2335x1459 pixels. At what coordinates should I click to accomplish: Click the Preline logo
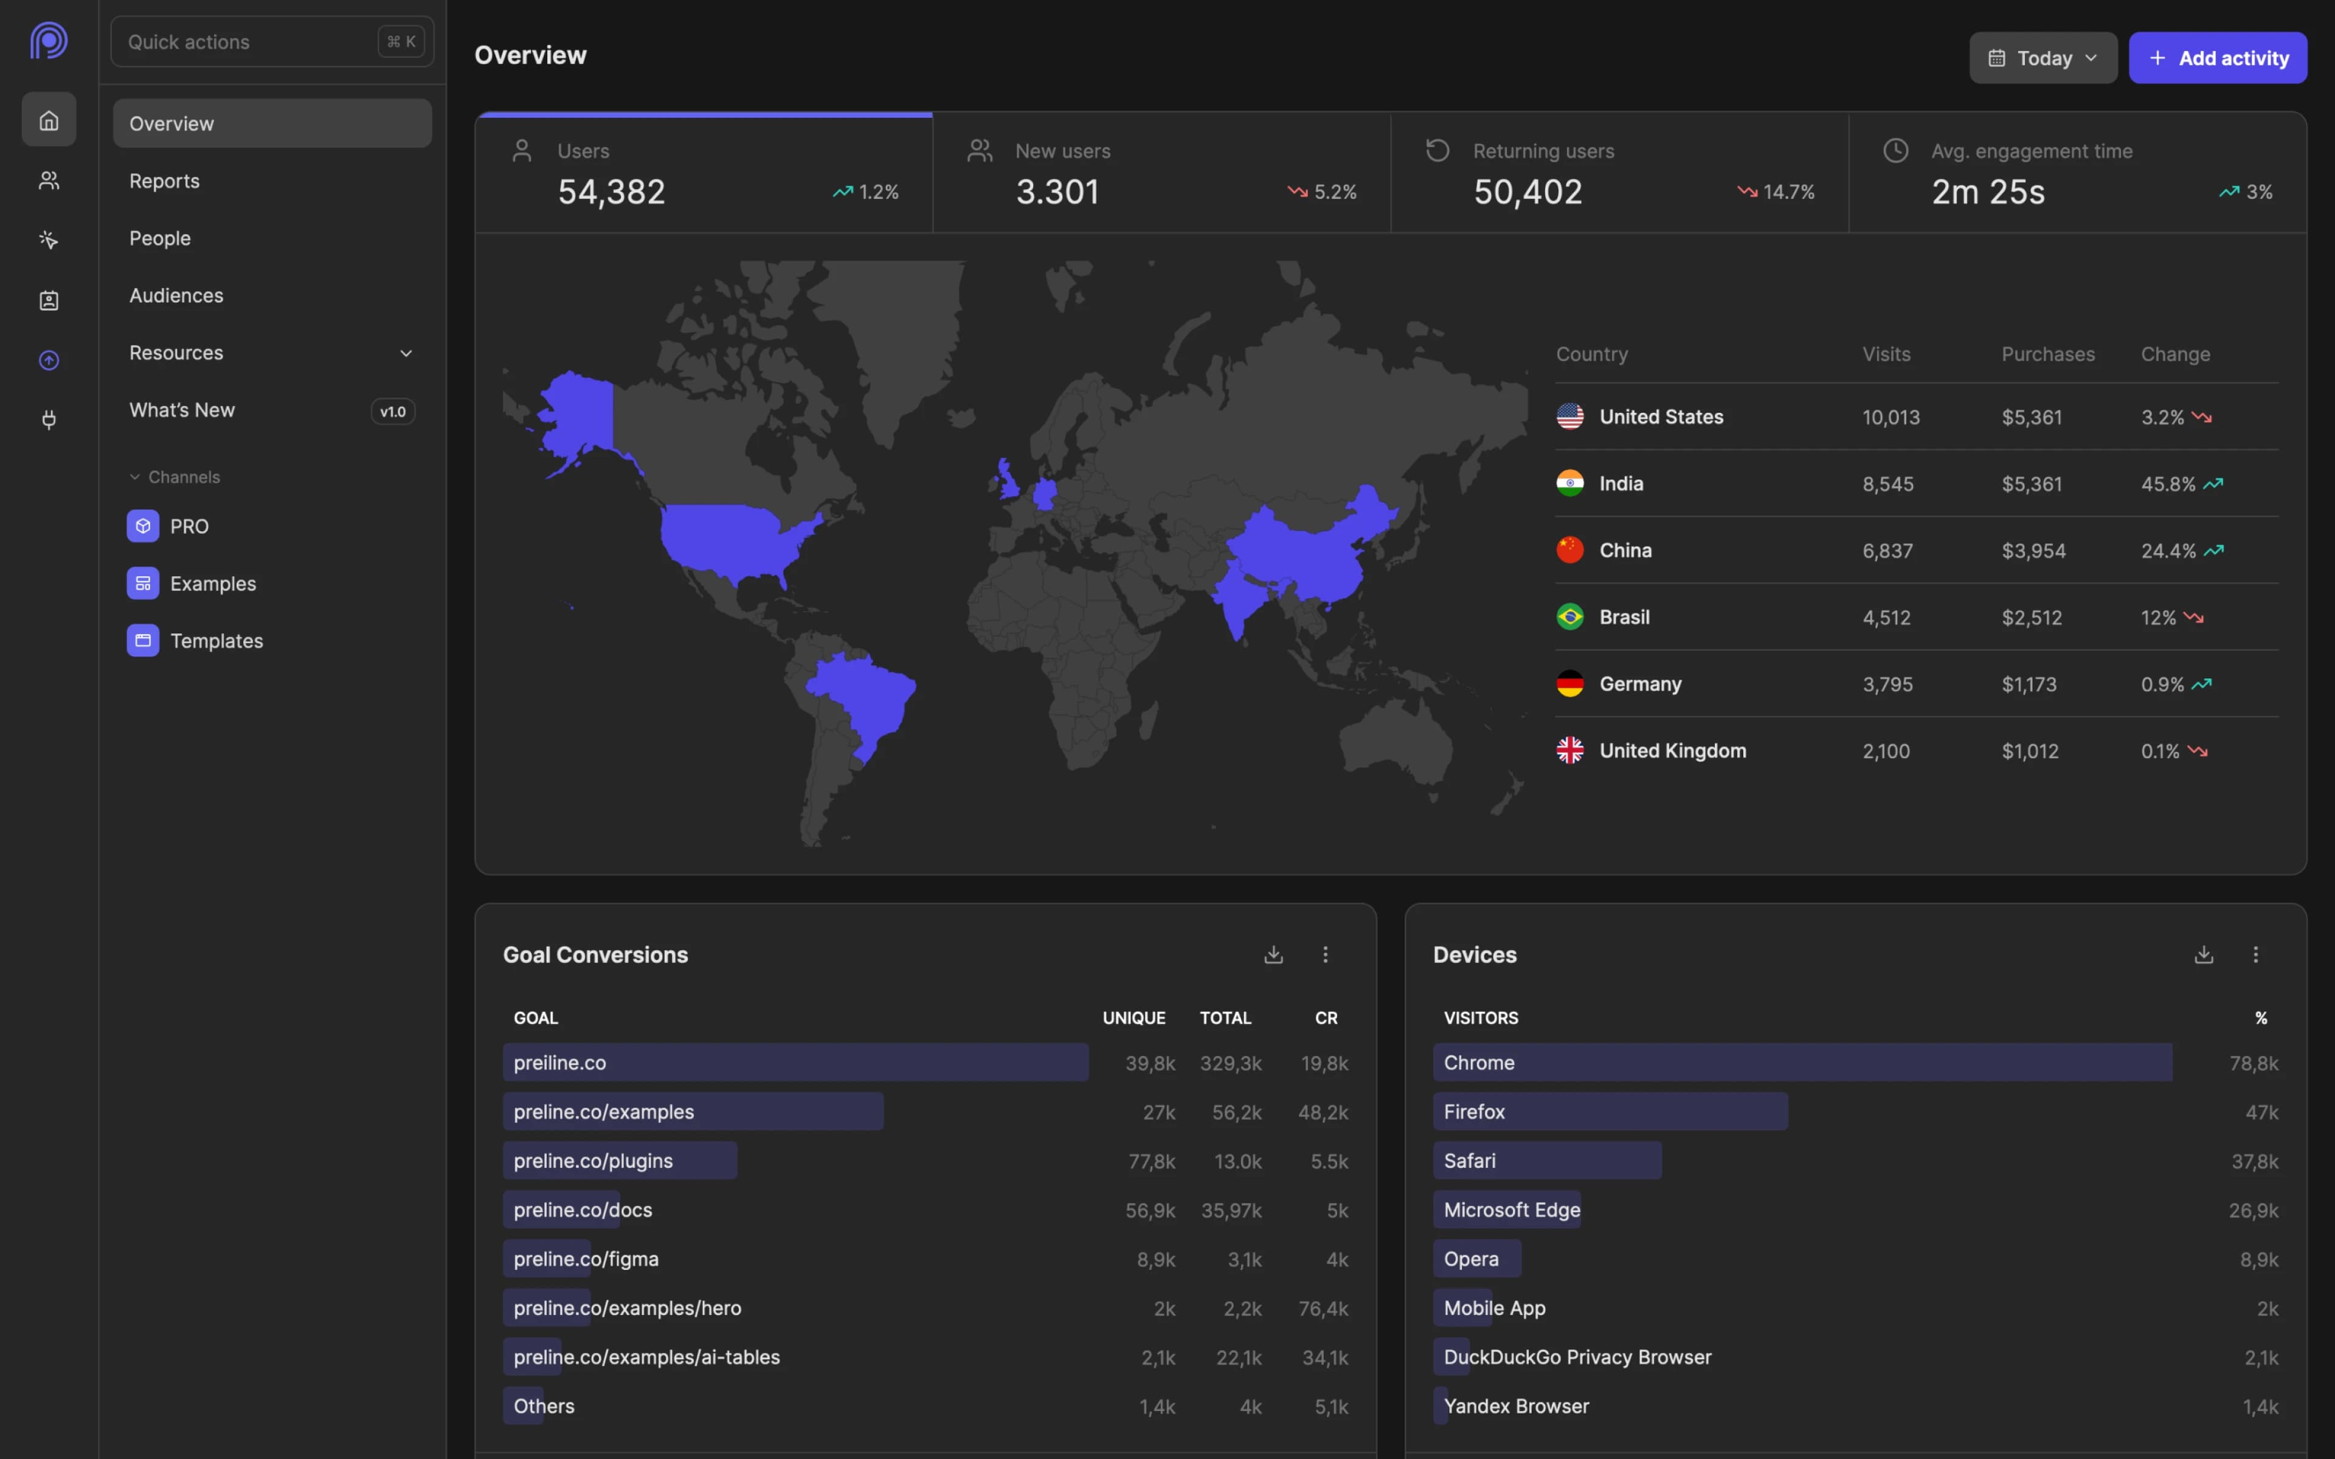click(x=48, y=41)
